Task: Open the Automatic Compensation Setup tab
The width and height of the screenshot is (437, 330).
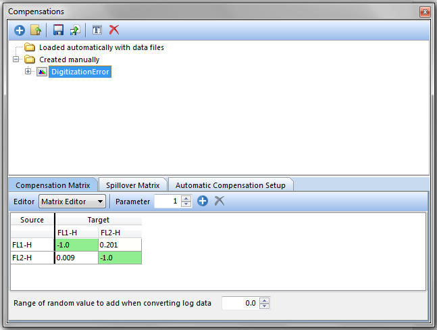Action: 230,185
